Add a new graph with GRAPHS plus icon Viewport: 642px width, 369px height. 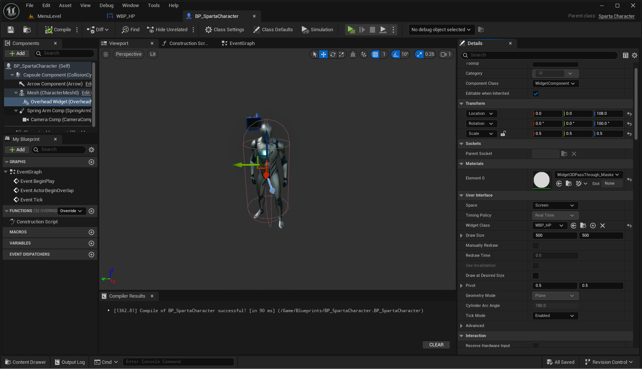pyautogui.click(x=91, y=162)
